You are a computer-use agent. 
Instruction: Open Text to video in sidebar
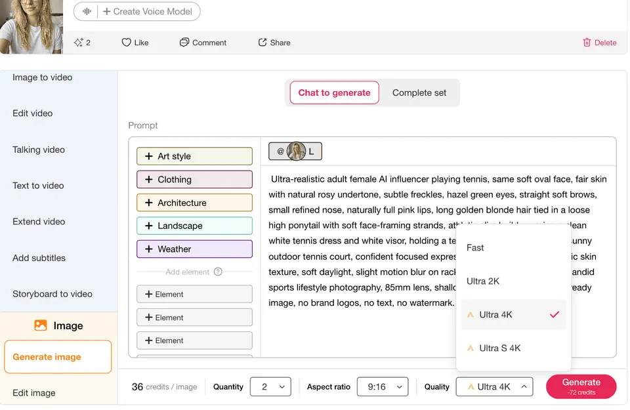pos(38,186)
